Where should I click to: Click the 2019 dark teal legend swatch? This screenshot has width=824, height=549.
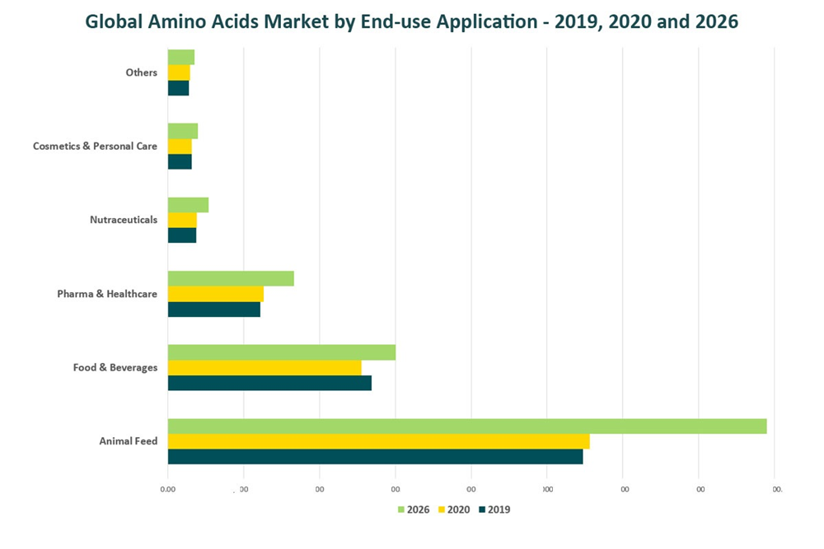pos(482,510)
